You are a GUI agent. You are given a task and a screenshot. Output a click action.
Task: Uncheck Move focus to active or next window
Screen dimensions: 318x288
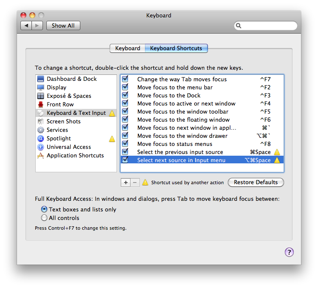pyautogui.click(x=125, y=103)
